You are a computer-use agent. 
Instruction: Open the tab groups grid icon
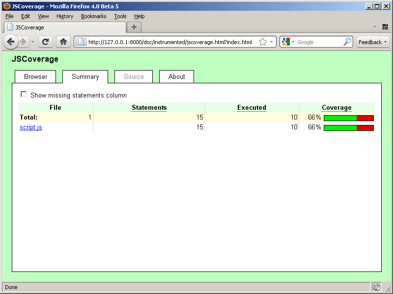click(x=385, y=27)
